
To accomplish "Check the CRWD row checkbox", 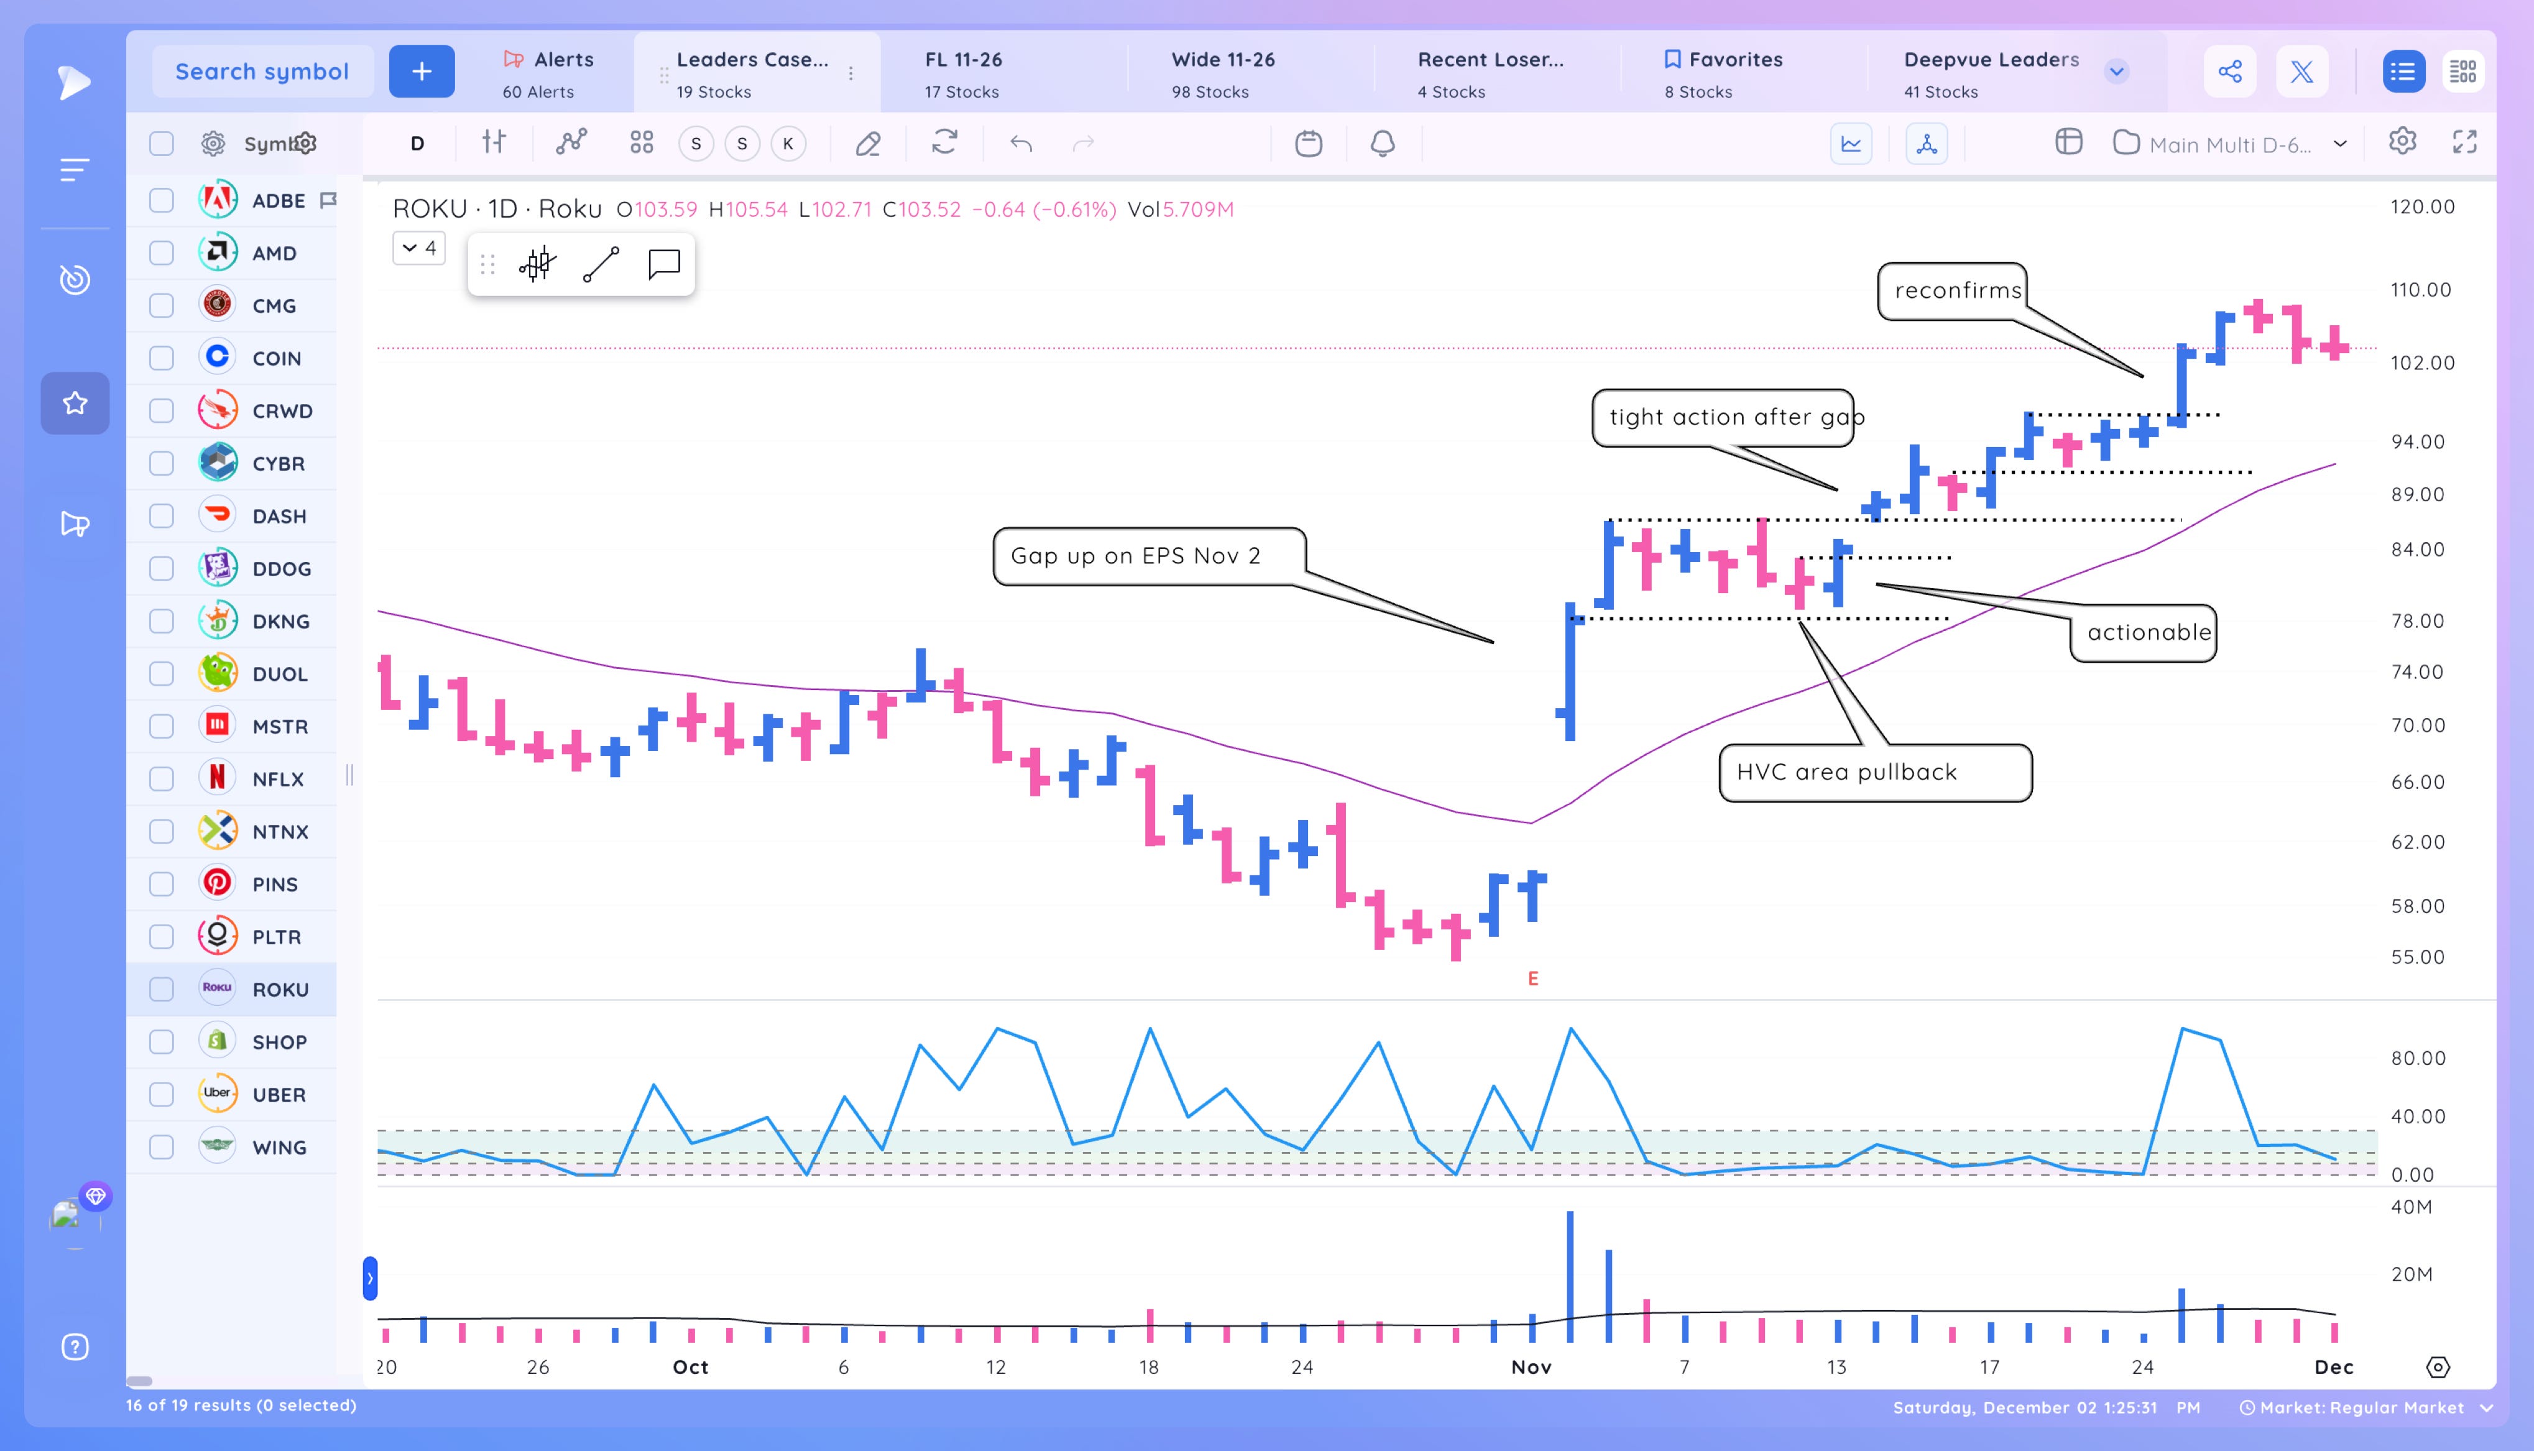I will [162, 410].
